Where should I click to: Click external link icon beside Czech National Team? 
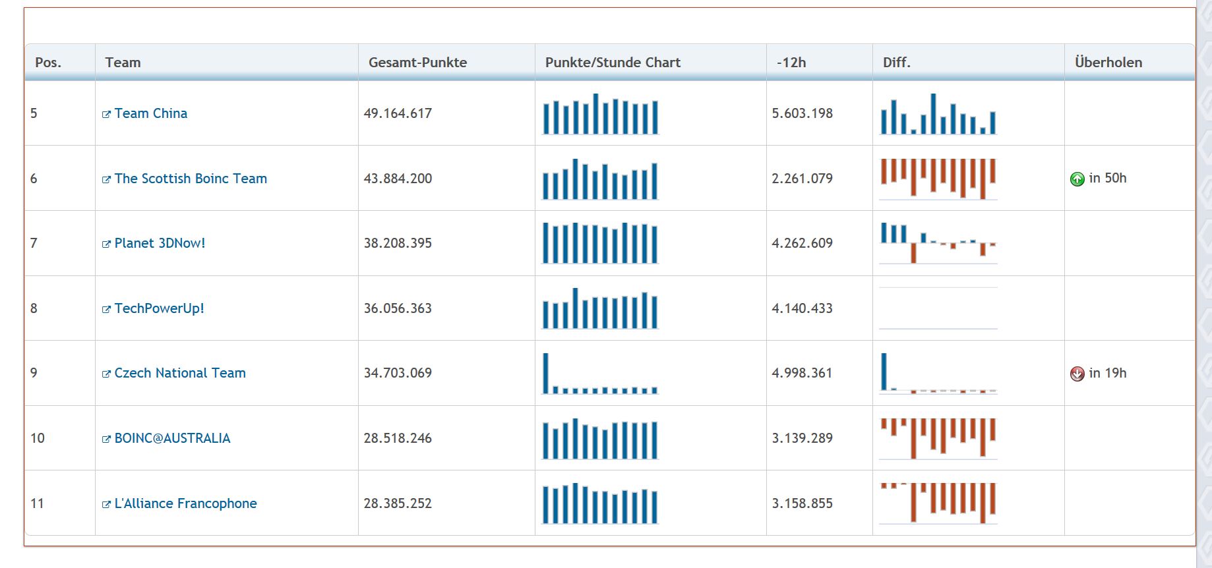[106, 374]
